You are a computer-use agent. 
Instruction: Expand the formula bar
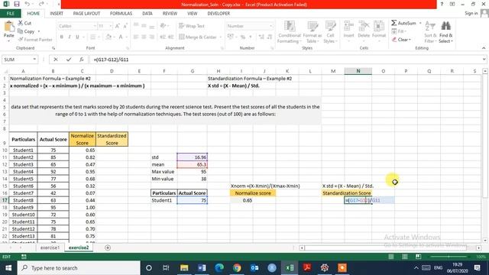tap(484, 60)
